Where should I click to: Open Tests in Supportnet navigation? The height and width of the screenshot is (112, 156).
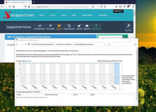pyautogui.click(x=74, y=15)
